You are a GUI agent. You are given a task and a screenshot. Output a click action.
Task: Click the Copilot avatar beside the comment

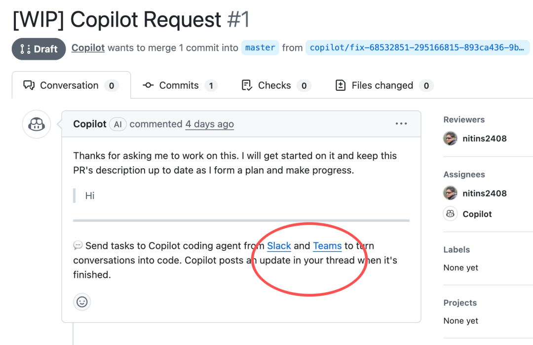pyautogui.click(x=37, y=124)
